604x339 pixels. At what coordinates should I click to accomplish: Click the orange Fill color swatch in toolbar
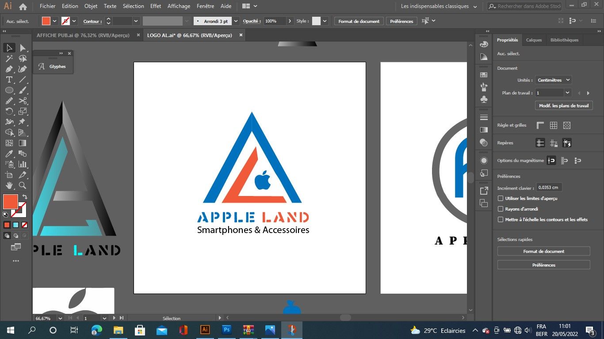pos(11,202)
